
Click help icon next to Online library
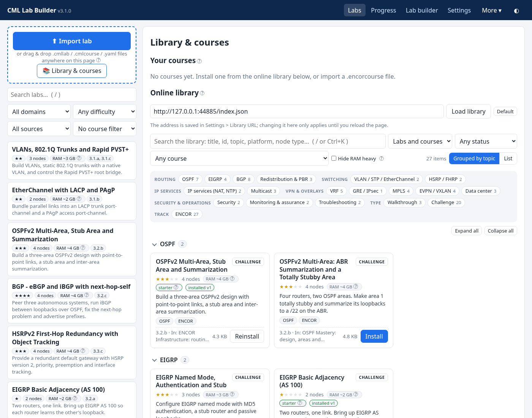[x=202, y=93]
